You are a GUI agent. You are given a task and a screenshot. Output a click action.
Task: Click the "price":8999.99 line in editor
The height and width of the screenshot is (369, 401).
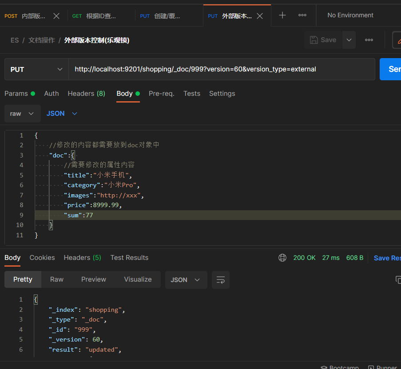pos(92,205)
